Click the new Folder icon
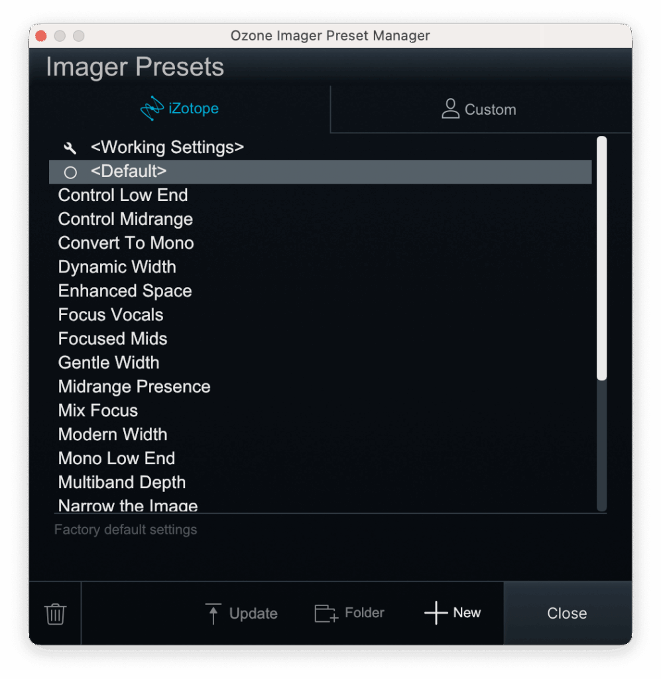The width and height of the screenshot is (661, 679). (x=326, y=613)
